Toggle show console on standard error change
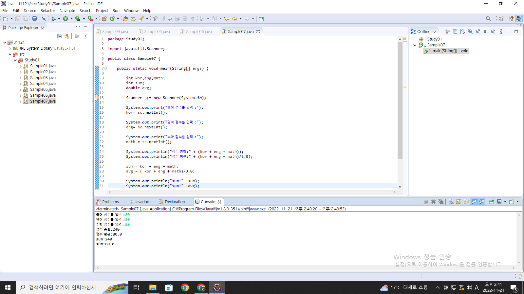 [x=481, y=202]
